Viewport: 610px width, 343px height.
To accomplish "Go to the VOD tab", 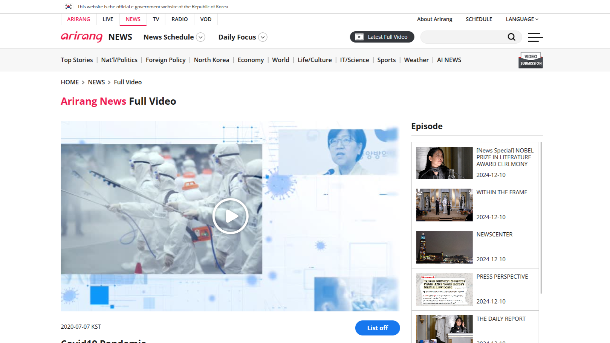I will click(206, 19).
